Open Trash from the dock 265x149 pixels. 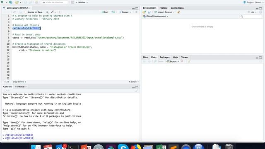[x=229, y=146]
